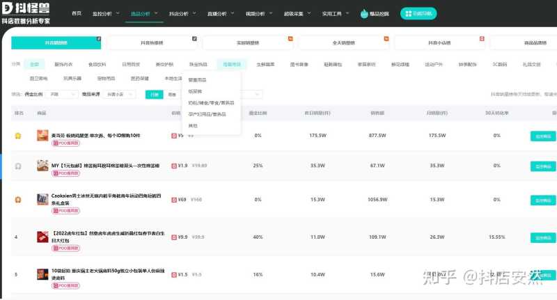Click the gold rank-one medal icon

click(x=18, y=136)
